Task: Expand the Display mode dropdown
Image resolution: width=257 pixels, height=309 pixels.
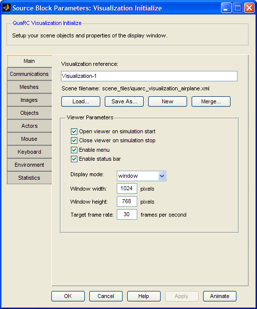Action: [x=162, y=176]
